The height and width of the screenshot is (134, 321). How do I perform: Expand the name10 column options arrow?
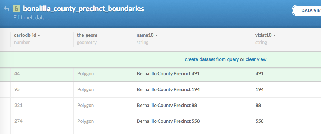[156, 36]
